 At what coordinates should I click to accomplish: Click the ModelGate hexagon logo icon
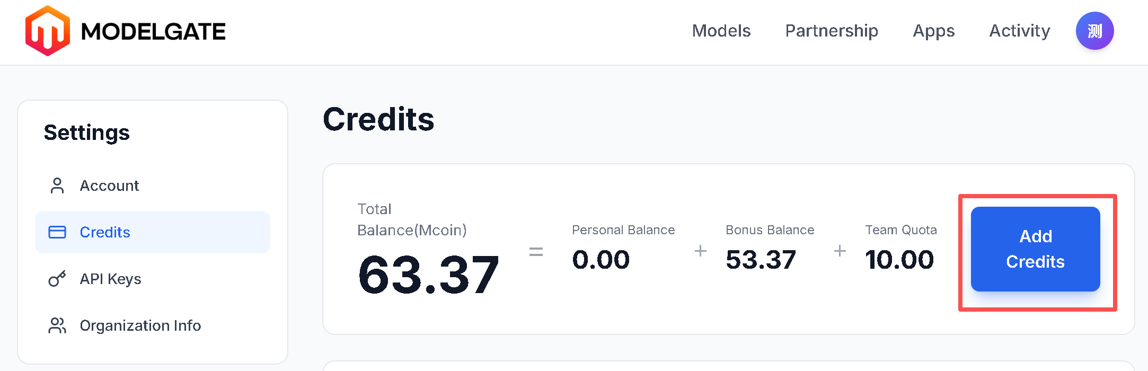click(48, 31)
